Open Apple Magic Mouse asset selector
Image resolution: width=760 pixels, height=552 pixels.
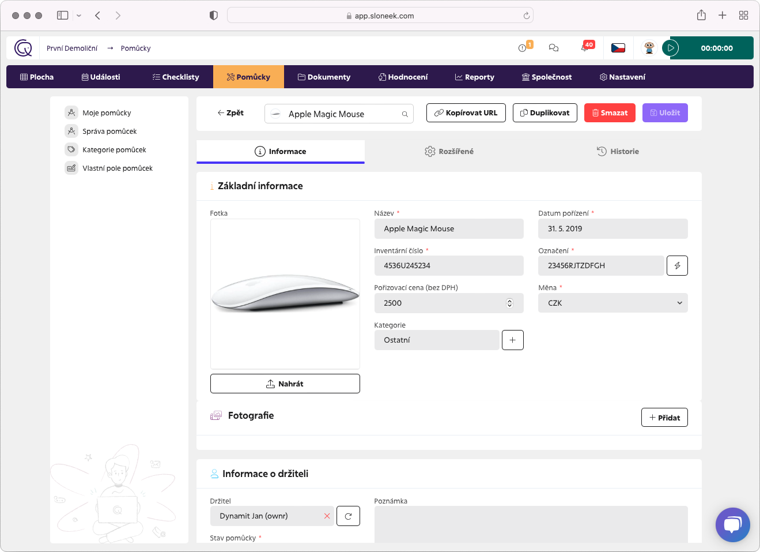tap(339, 114)
